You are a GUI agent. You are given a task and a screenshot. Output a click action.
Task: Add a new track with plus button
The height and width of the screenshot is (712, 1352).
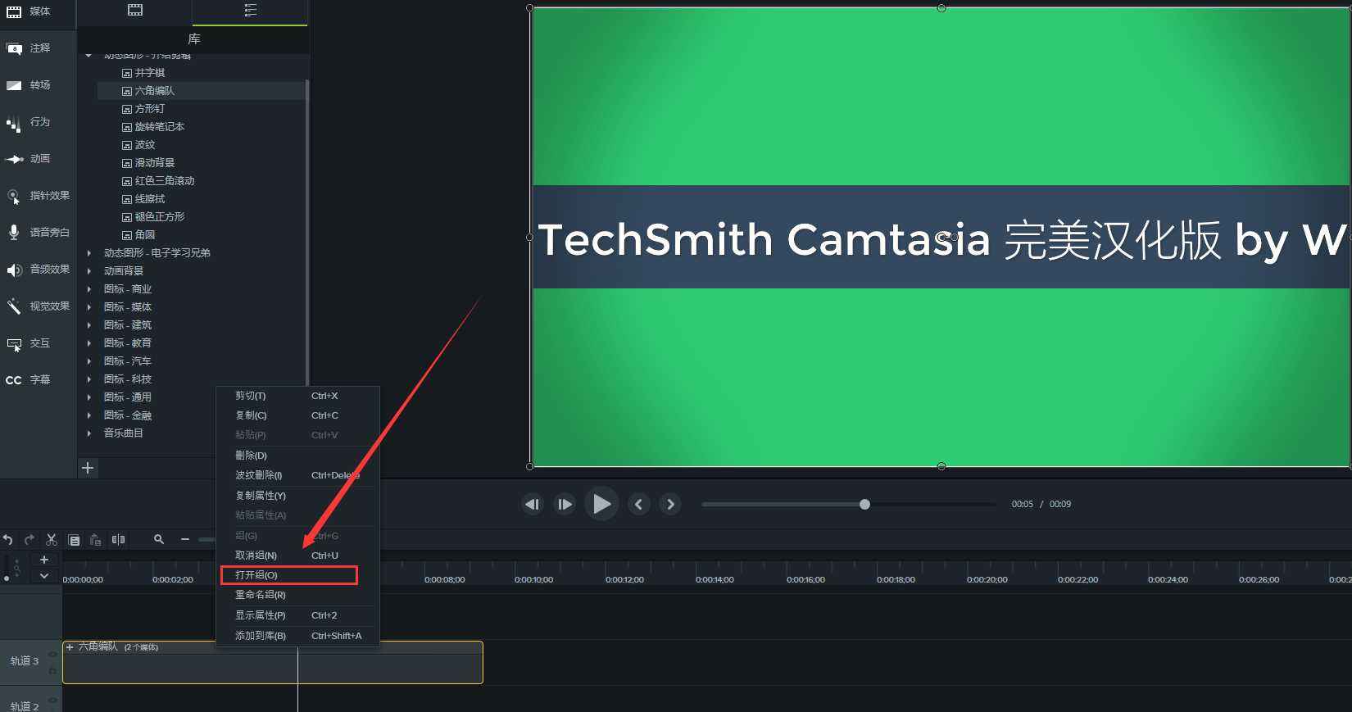click(44, 560)
